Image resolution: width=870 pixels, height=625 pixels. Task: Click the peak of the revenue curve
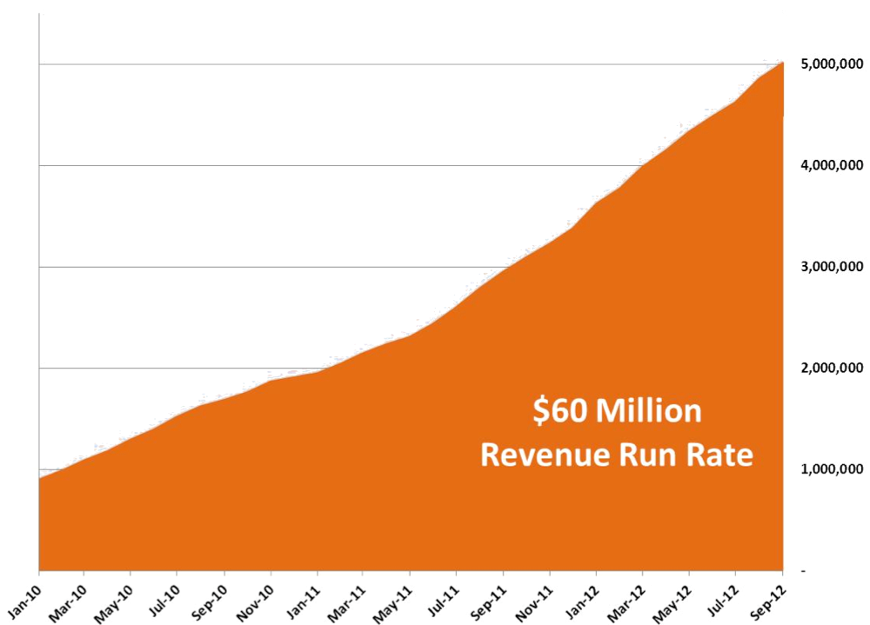[781, 65]
